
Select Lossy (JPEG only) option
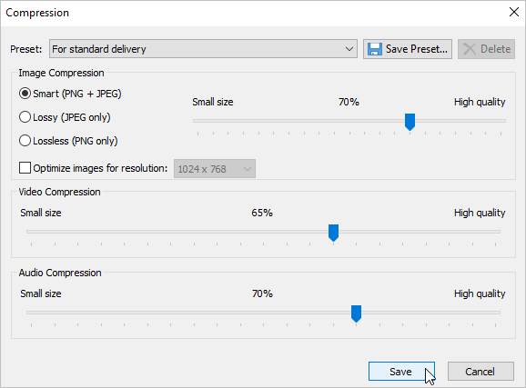(x=25, y=117)
